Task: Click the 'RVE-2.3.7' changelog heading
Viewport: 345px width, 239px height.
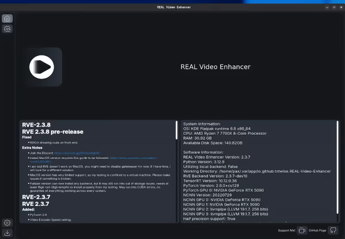Action: point(36,197)
